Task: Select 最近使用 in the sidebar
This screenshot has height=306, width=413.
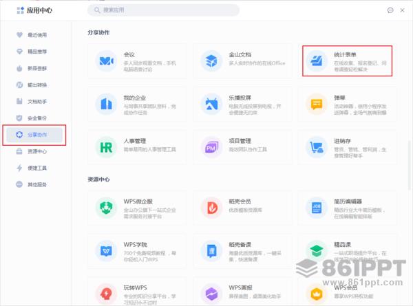Action: pyautogui.click(x=34, y=35)
